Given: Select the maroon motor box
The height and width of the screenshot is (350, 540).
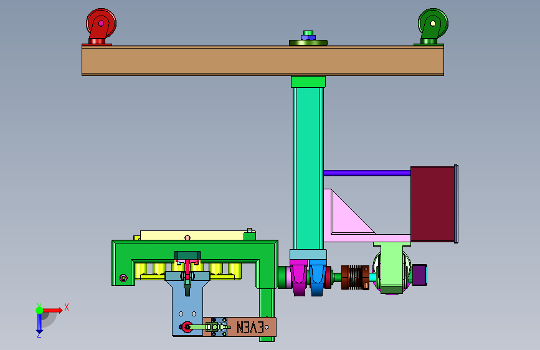Looking at the screenshot, I should [x=432, y=204].
